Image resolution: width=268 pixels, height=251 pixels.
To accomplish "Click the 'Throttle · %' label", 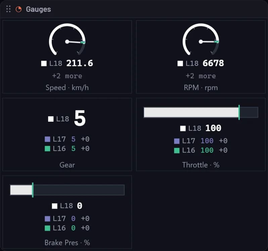I will click(x=201, y=165).
